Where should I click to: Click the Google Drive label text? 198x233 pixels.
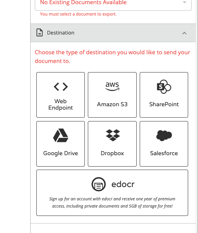61,153
